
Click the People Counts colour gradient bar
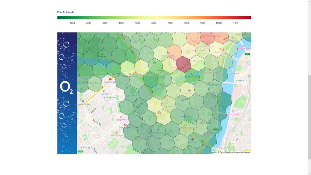(154, 18)
